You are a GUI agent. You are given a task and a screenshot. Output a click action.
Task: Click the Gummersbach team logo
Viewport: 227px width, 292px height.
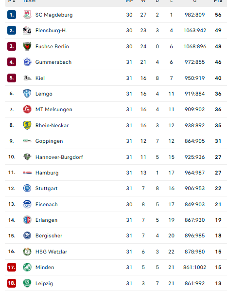tap(27, 62)
